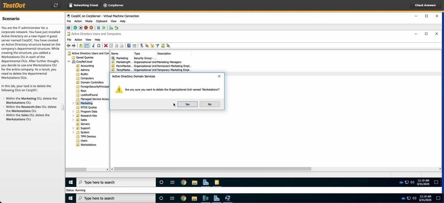Select the Workstations OU in the tree
This screenshot has width=444, height=203.
pyautogui.click(x=88, y=145)
